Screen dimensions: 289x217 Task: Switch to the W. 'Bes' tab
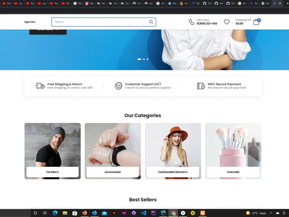point(101,3)
